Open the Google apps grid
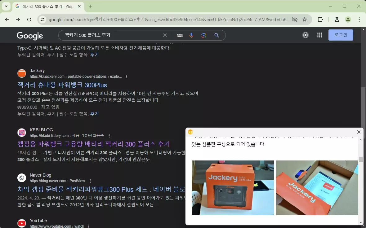The image size is (366, 228). (x=319, y=35)
